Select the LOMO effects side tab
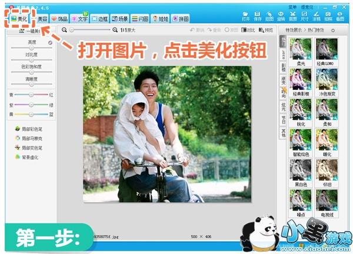Viewport: 353px width, 254px height. pyautogui.click(x=283, y=55)
